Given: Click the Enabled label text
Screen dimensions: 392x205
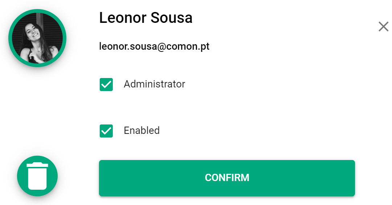Looking at the screenshot, I should coord(142,131).
